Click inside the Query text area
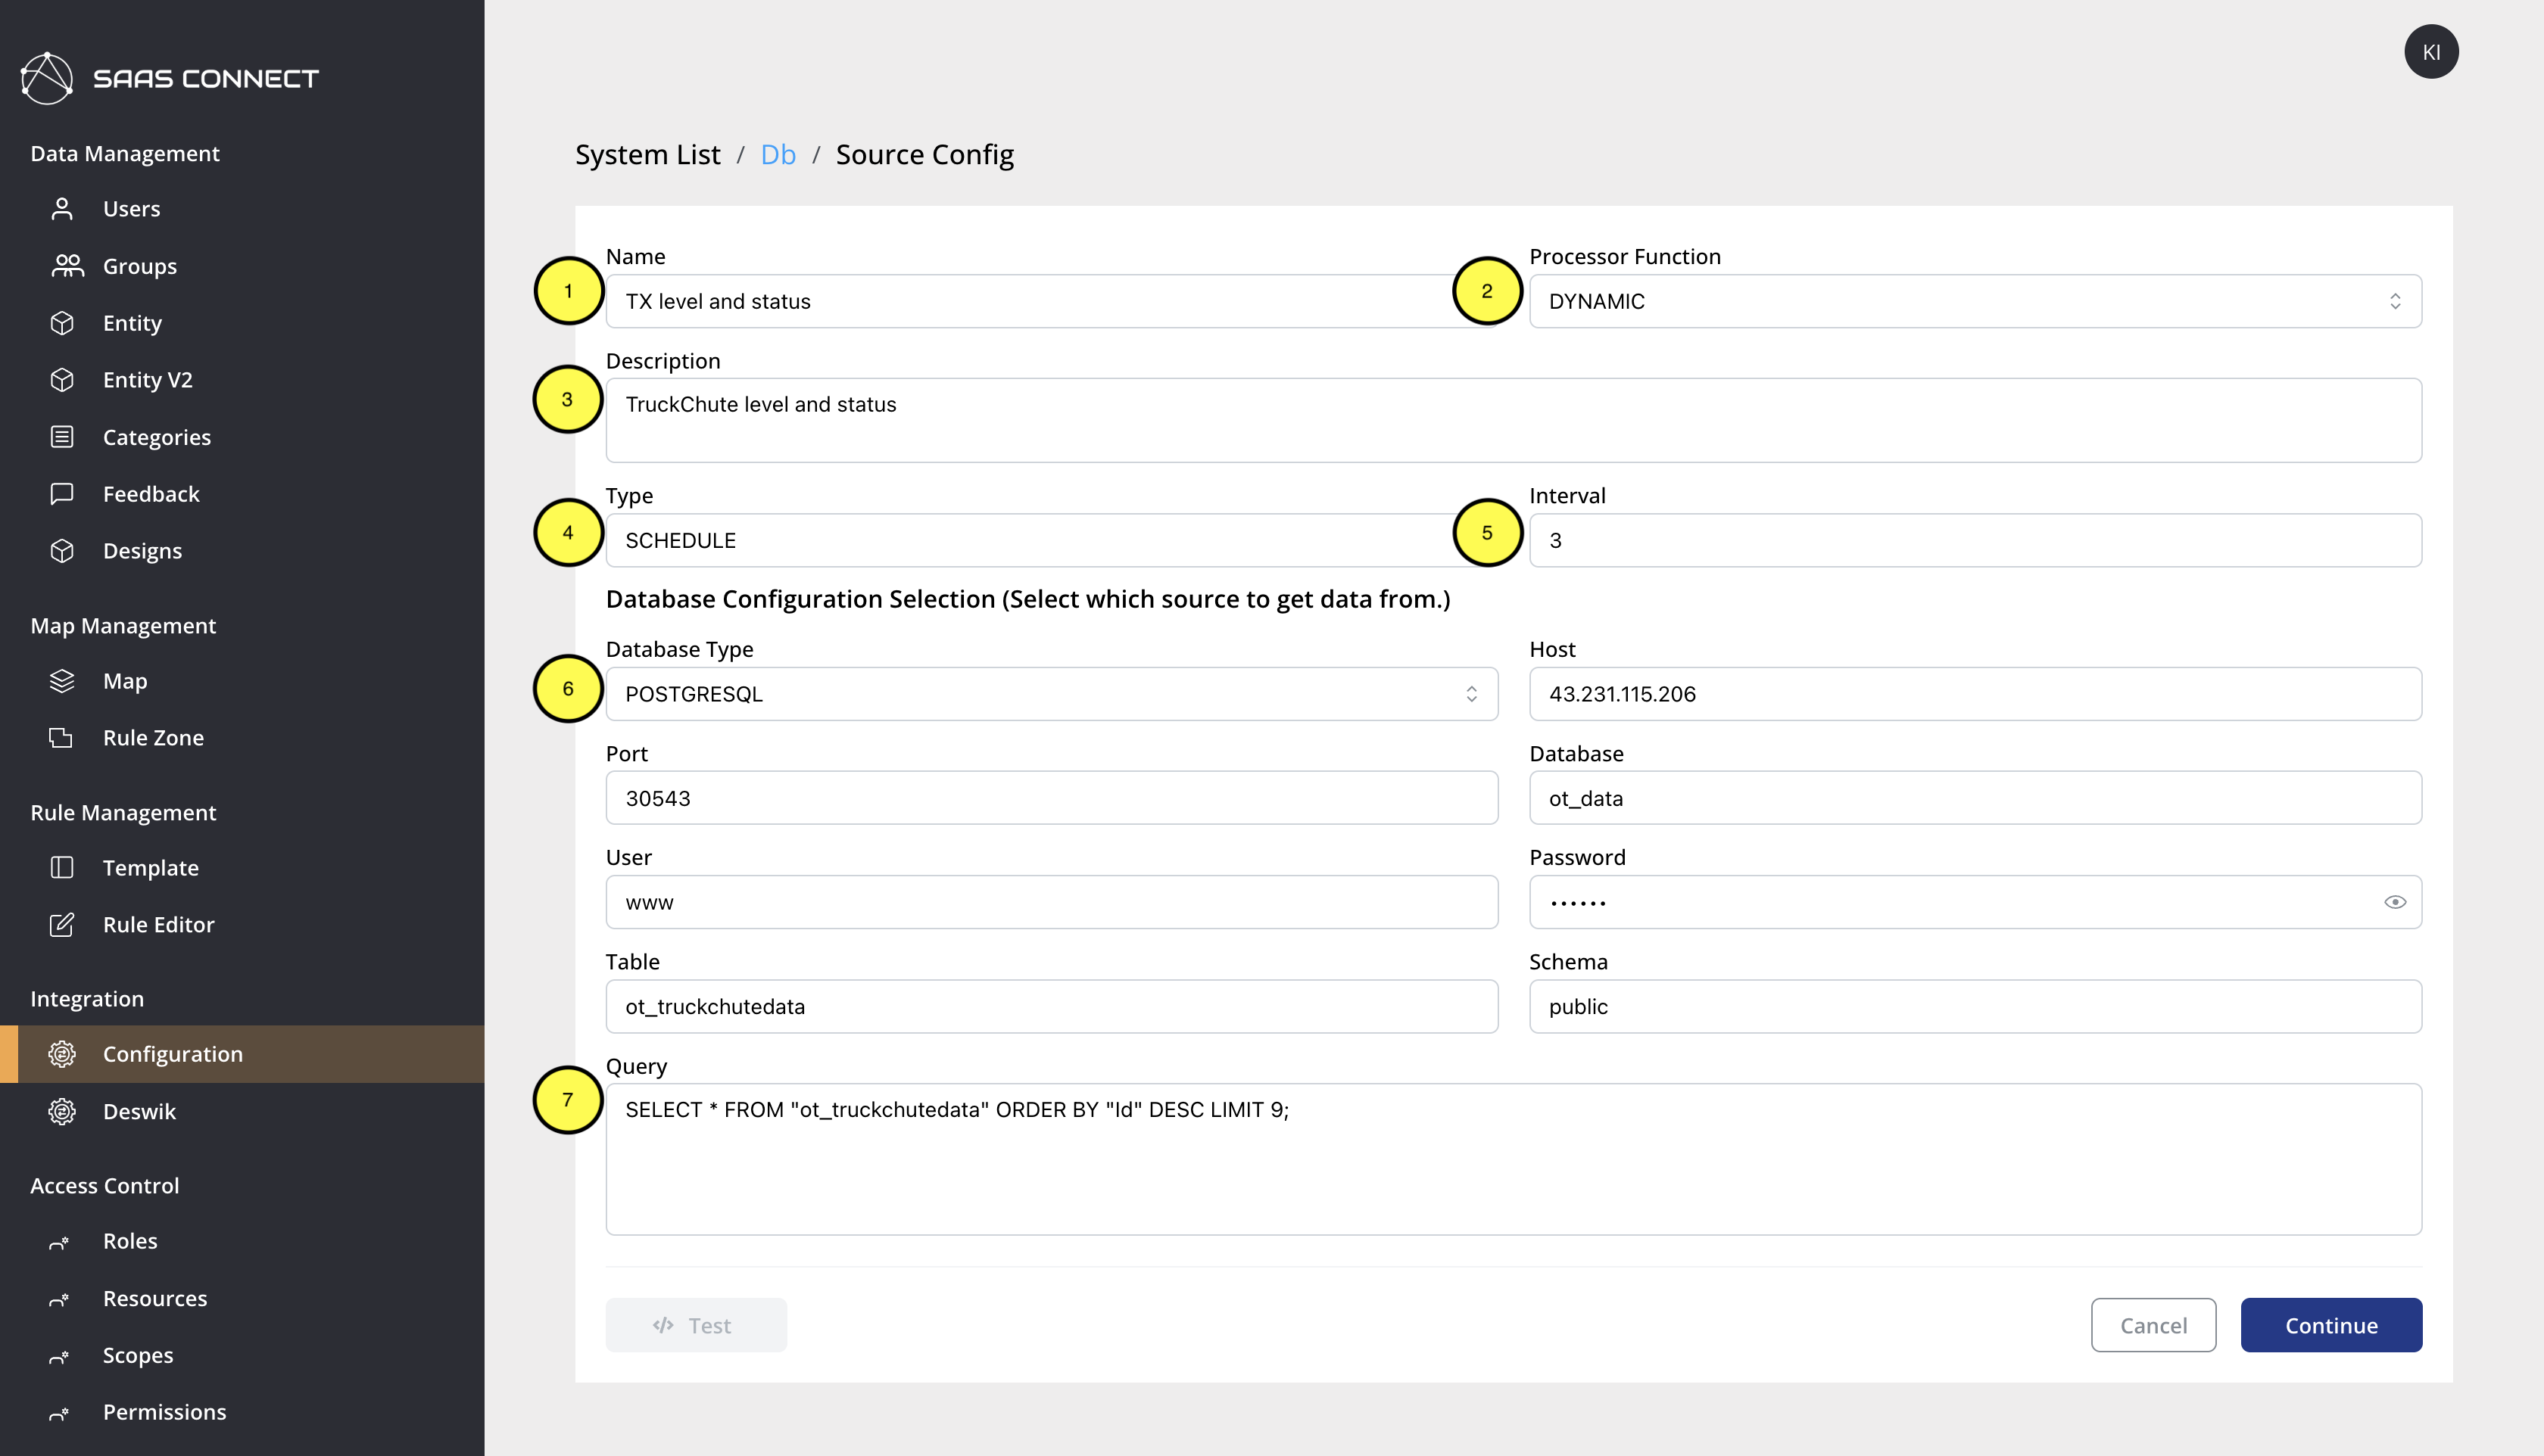This screenshot has width=2544, height=1456. coord(1501,1160)
